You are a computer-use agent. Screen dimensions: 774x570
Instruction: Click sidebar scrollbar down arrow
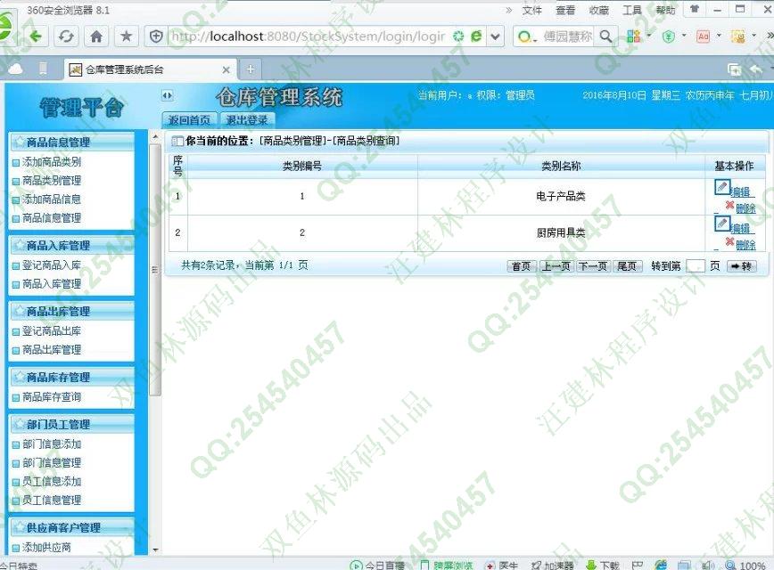click(x=155, y=550)
